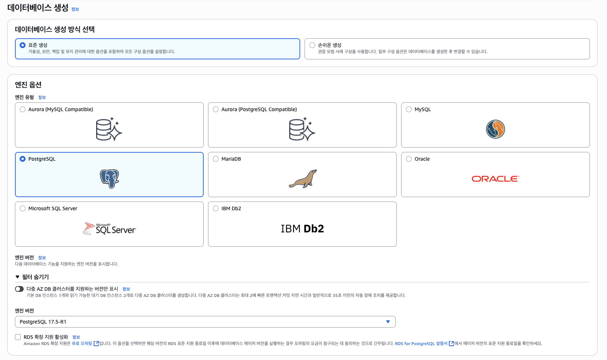Collapse the 필터 숨기기 section
This screenshot has height=360, width=607.
click(32, 277)
